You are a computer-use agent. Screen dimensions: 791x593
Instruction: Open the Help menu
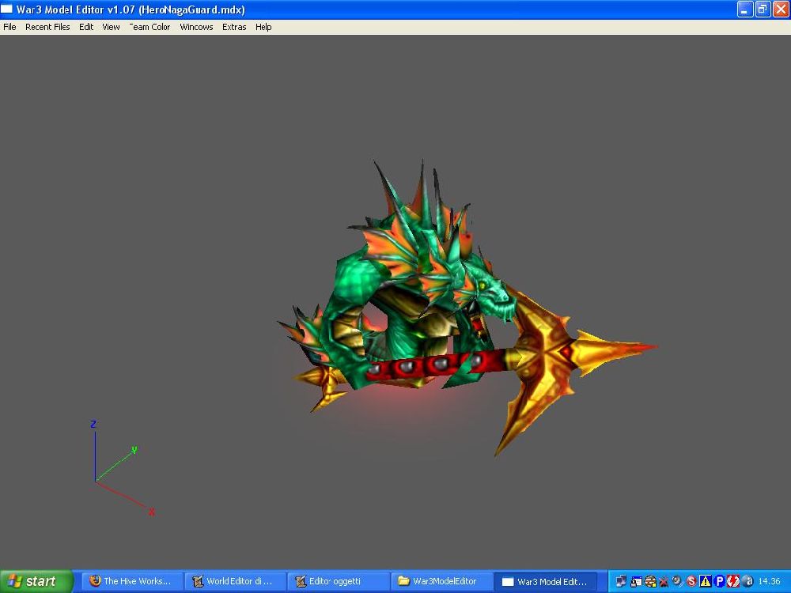click(x=263, y=27)
